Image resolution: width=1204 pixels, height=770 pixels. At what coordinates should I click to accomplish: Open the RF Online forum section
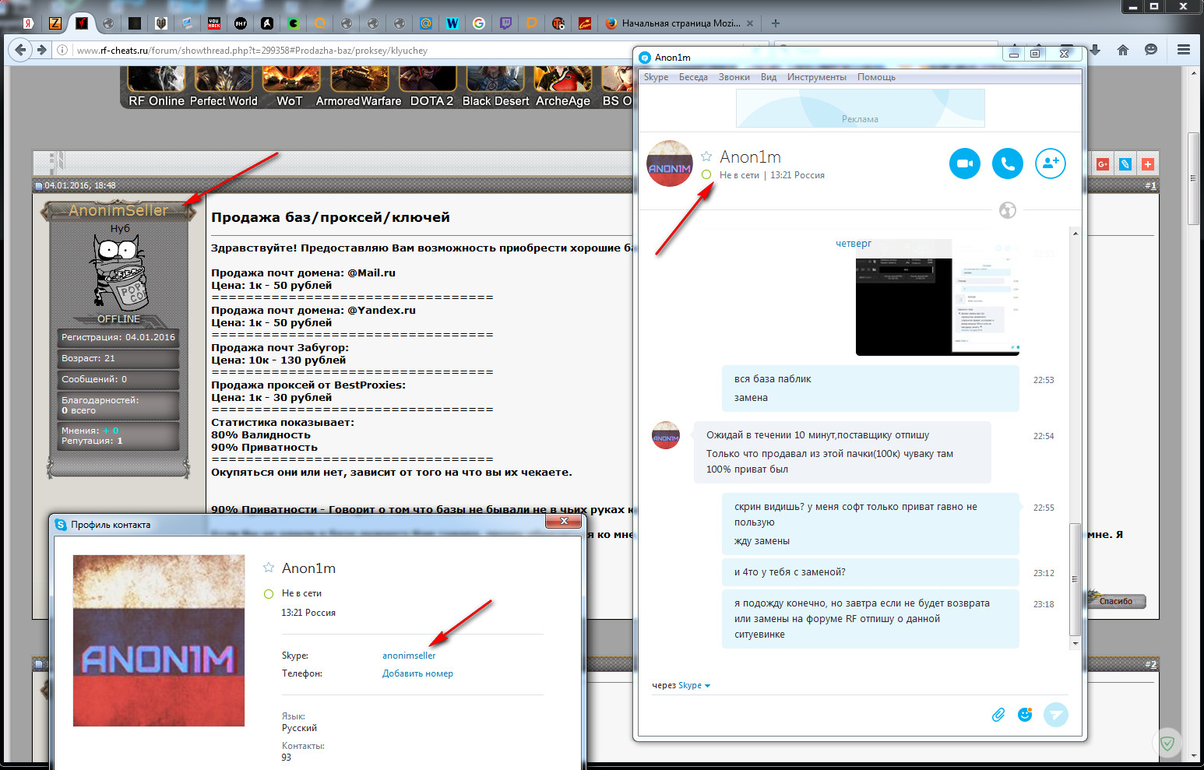pyautogui.click(x=157, y=87)
